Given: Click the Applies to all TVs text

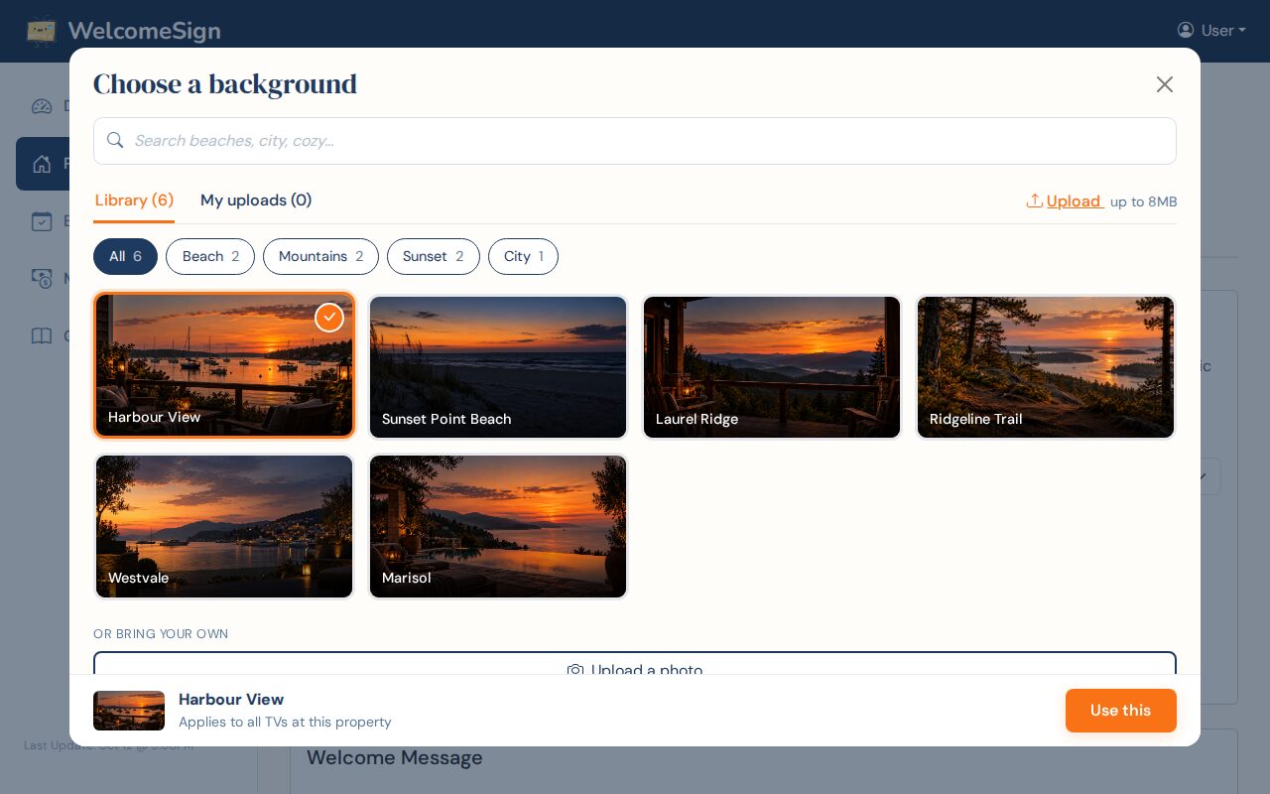Looking at the screenshot, I should tap(285, 722).
